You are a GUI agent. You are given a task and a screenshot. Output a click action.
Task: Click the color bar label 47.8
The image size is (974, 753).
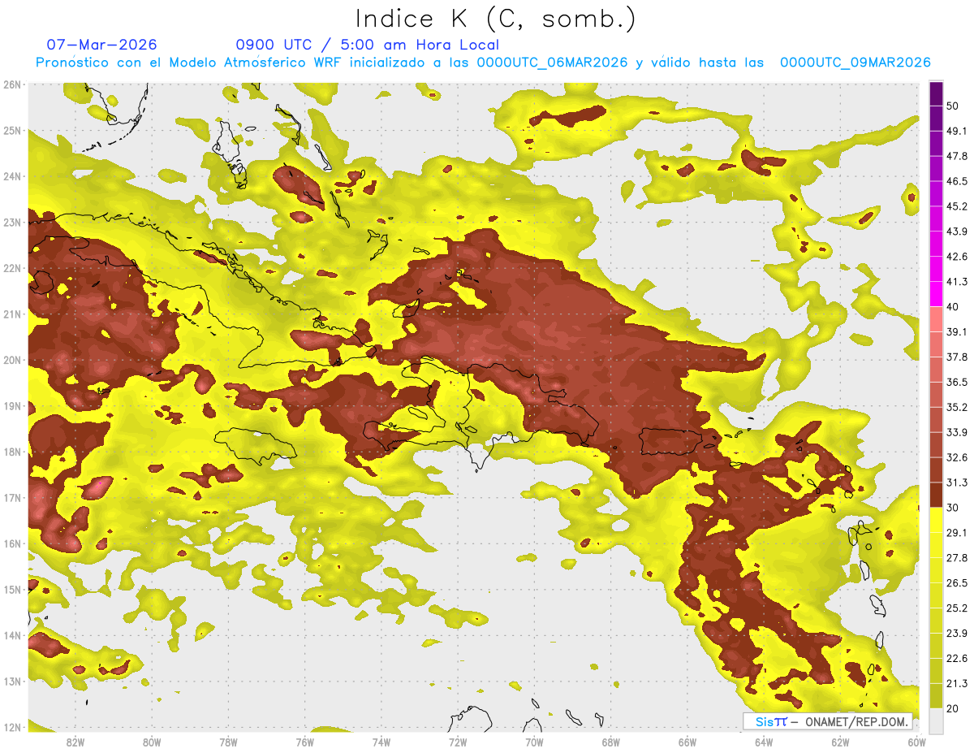point(957,156)
